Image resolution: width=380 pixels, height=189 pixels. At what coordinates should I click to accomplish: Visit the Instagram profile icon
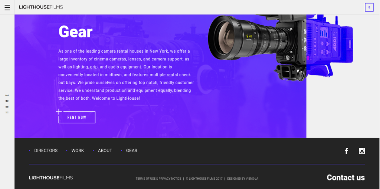tap(362, 151)
